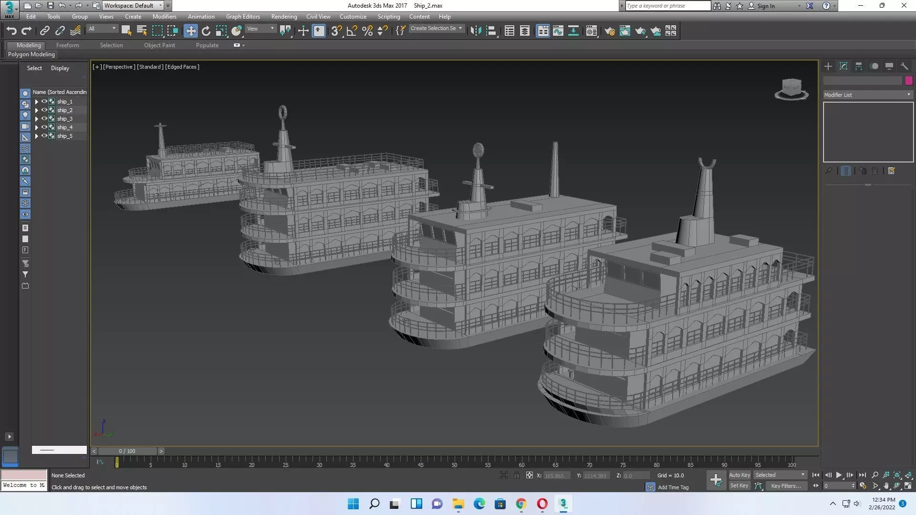The image size is (916, 515).
Task: Activate the Select and Rotate tool
Action: pos(206,31)
